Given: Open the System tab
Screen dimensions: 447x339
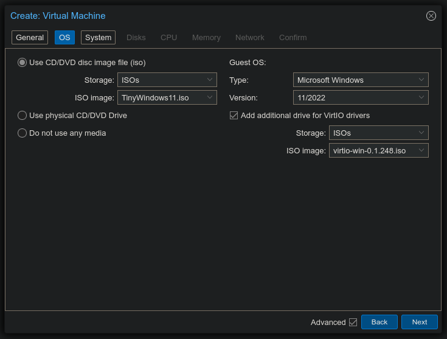Looking at the screenshot, I should click(x=98, y=38).
